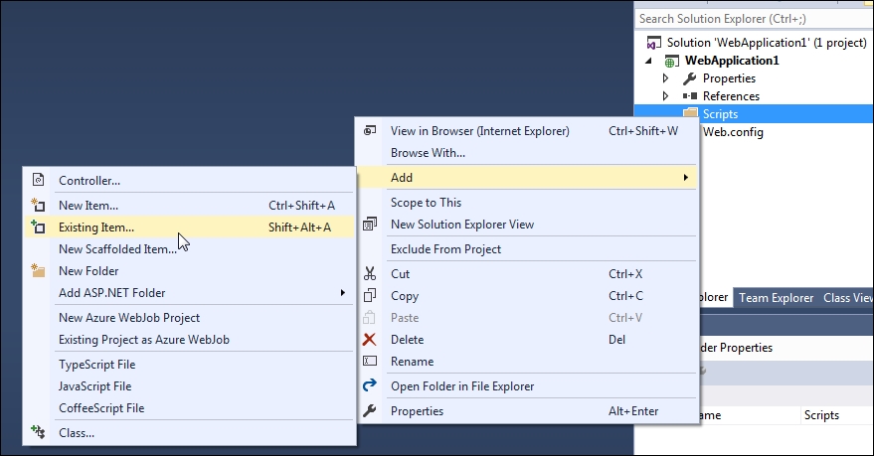Click the Solution 'WebApplication1' icon
This screenshot has height=456, width=874.
654,43
